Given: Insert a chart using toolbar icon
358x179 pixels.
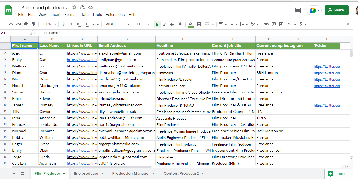Looking at the screenshot, I should tap(281, 24).
